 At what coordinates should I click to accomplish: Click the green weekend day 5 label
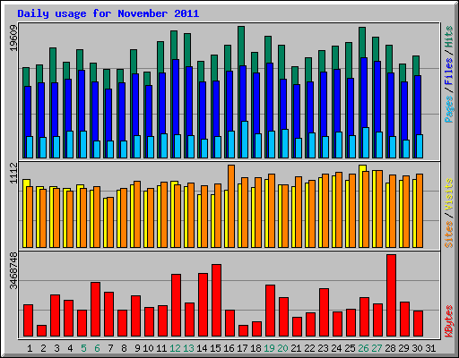pos(83,348)
